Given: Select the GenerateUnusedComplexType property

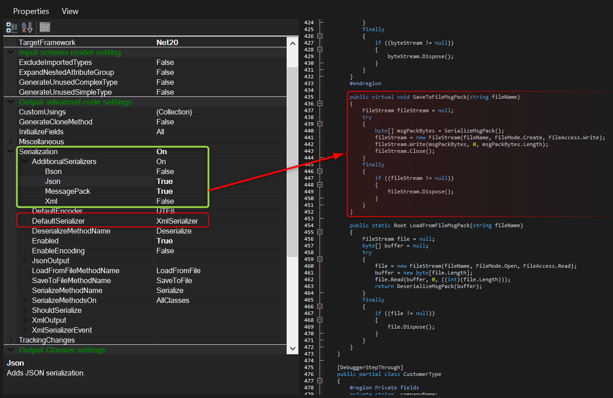Looking at the screenshot, I should (68, 82).
